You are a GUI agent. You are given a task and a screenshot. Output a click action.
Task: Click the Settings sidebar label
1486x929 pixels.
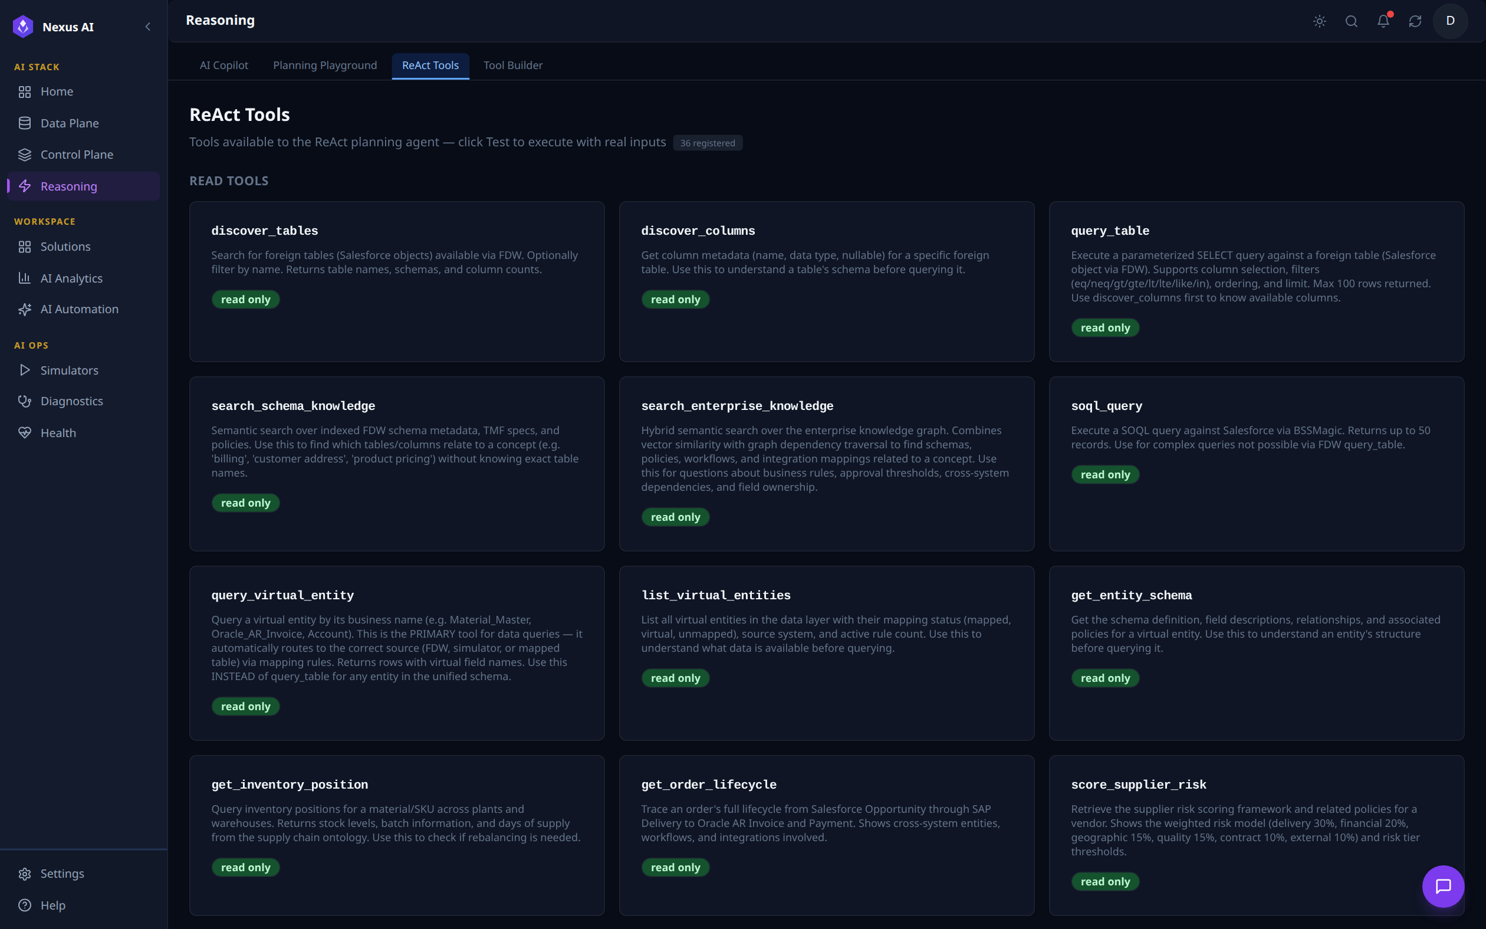tap(62, 874)
